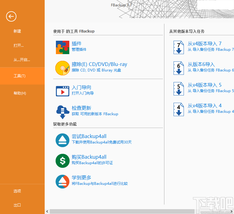Click the video play getting-started icon
The width and height of the screenshot is (234, 214).
point(63,91)
